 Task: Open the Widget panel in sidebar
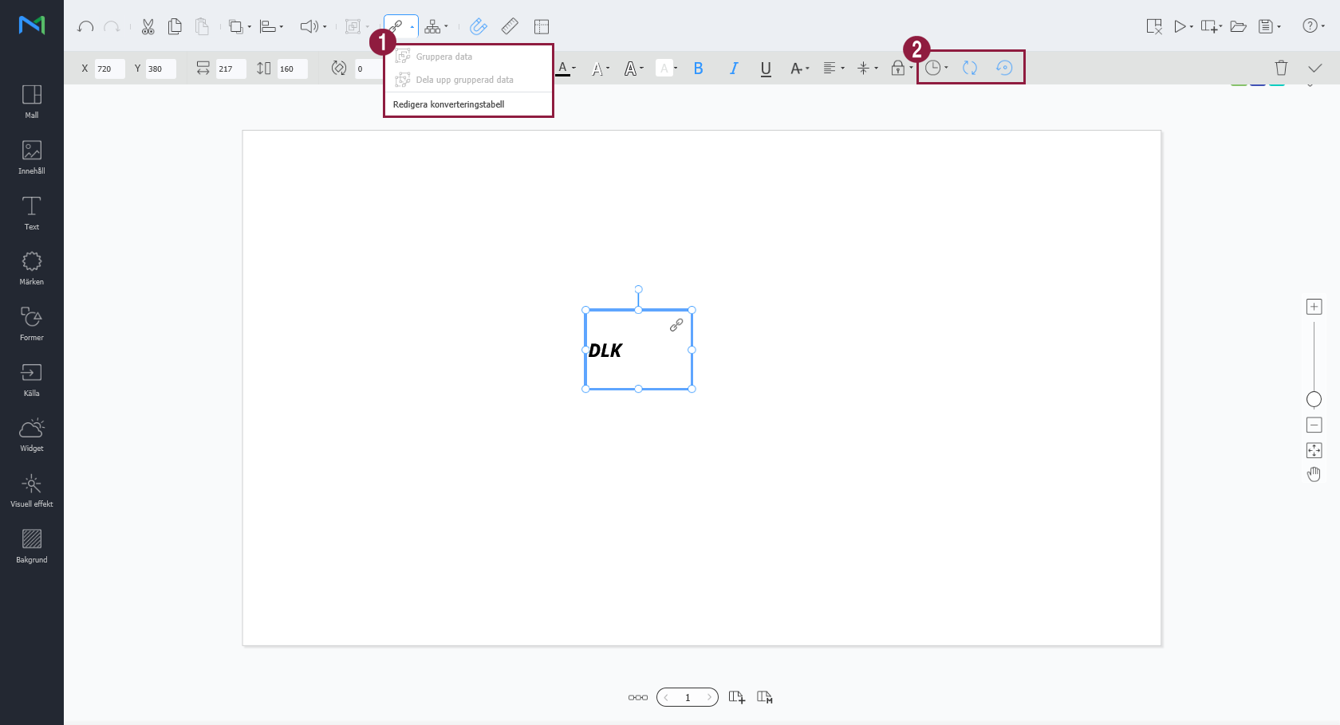32,435
